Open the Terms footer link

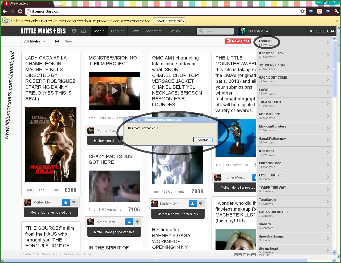46,254
